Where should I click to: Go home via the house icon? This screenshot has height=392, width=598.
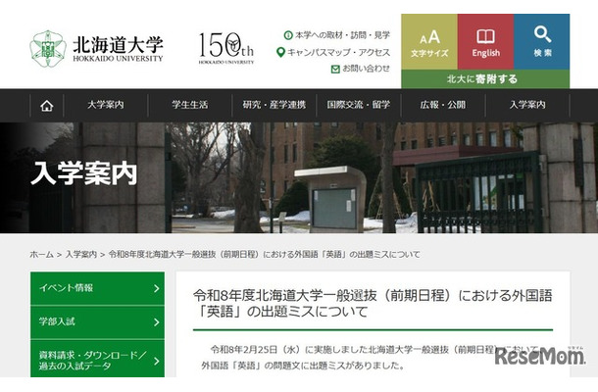tap(47, 106)
